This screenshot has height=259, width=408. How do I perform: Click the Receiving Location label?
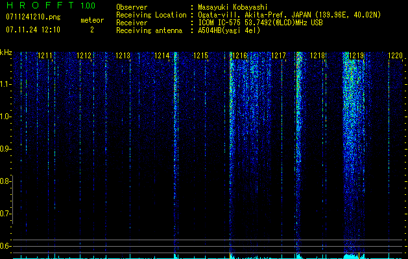point(151,15)
